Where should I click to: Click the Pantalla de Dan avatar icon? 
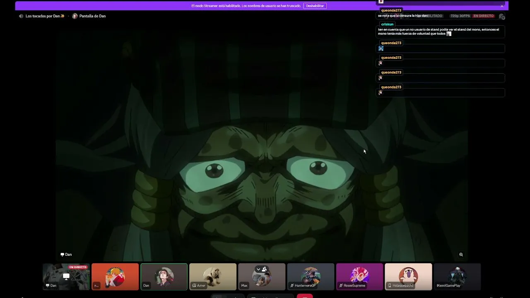click(x=75, y=16)
